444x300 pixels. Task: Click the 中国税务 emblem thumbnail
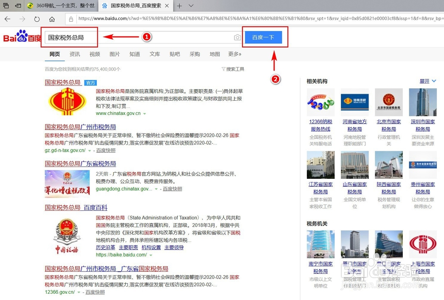pos(67,236)
